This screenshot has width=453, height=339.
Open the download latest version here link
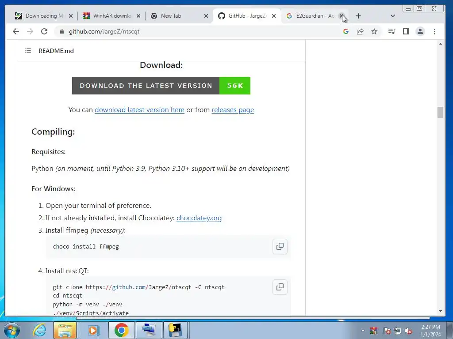pyautogui.click(x=139, y=110)
